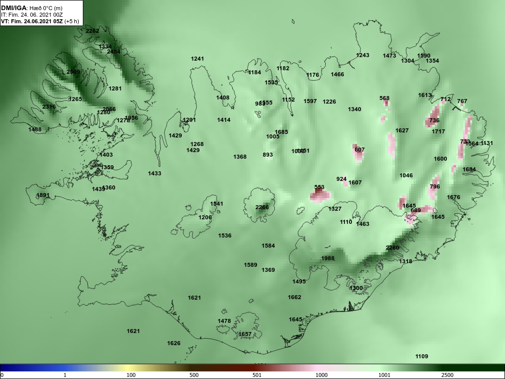Viewport: 505px width, 379px height.
Task: Select the 1176 label on the north coast
Action: tap(313, 75)
